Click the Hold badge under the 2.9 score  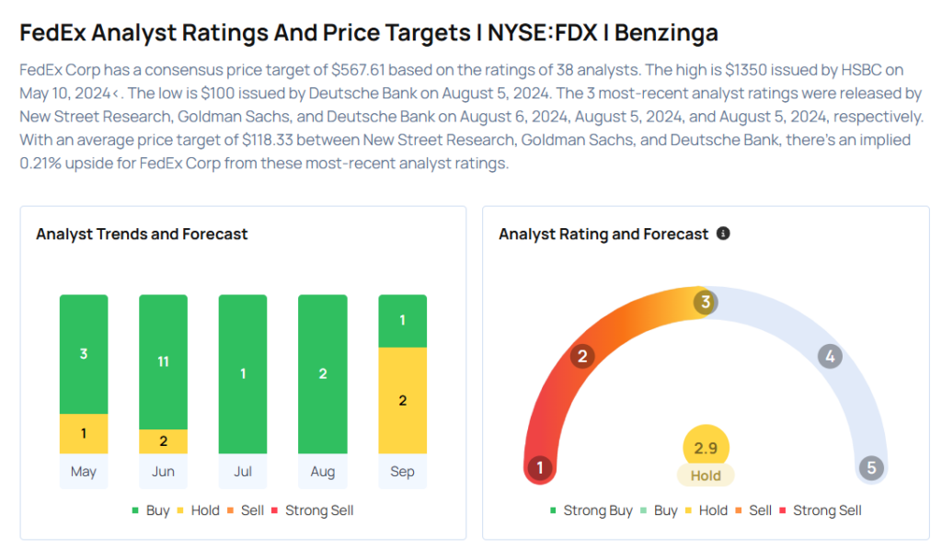(706, 475)
